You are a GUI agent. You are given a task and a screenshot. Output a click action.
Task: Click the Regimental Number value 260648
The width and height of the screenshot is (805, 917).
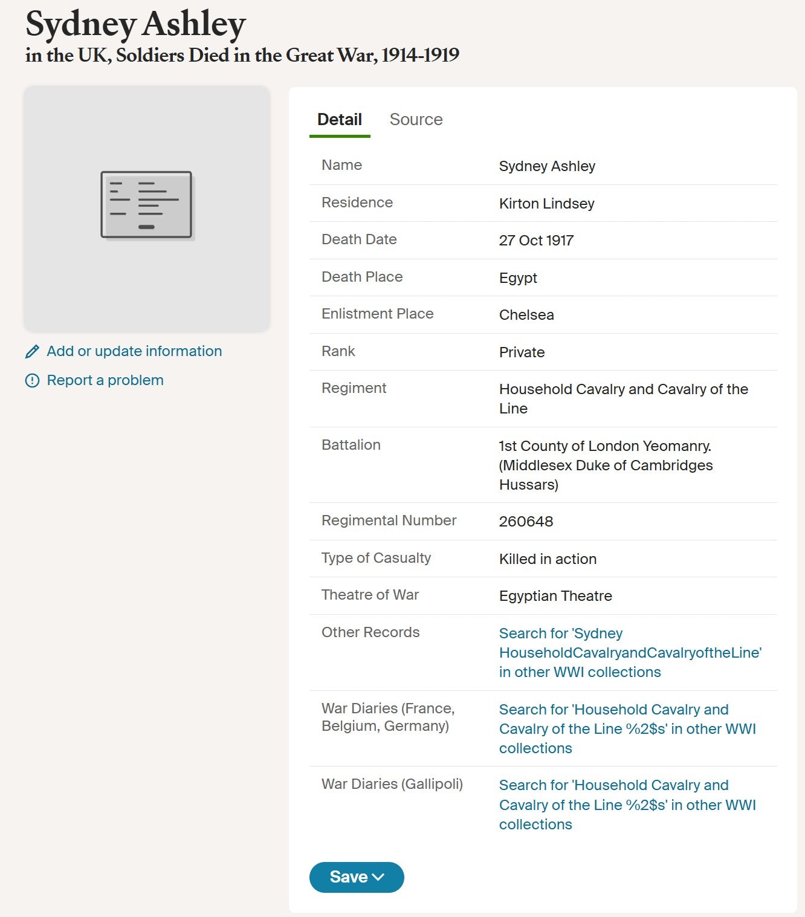(526, 522)
